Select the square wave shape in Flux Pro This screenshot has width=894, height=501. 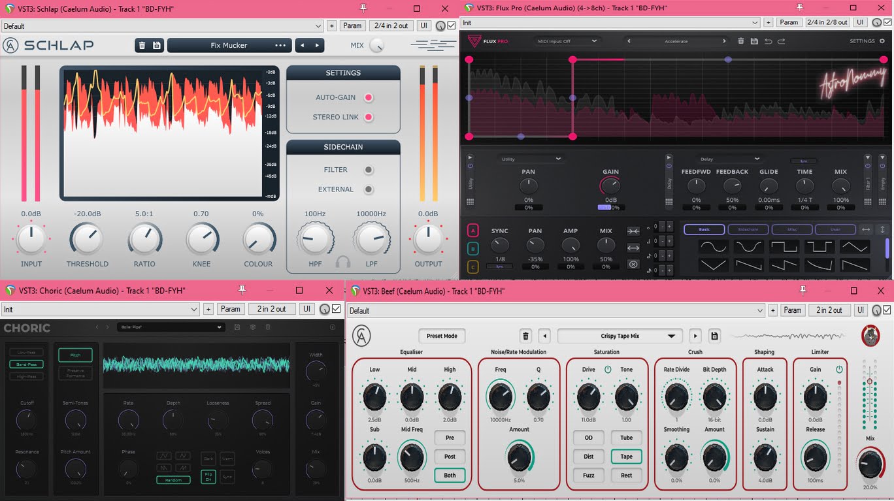click(x=784, y=246)
